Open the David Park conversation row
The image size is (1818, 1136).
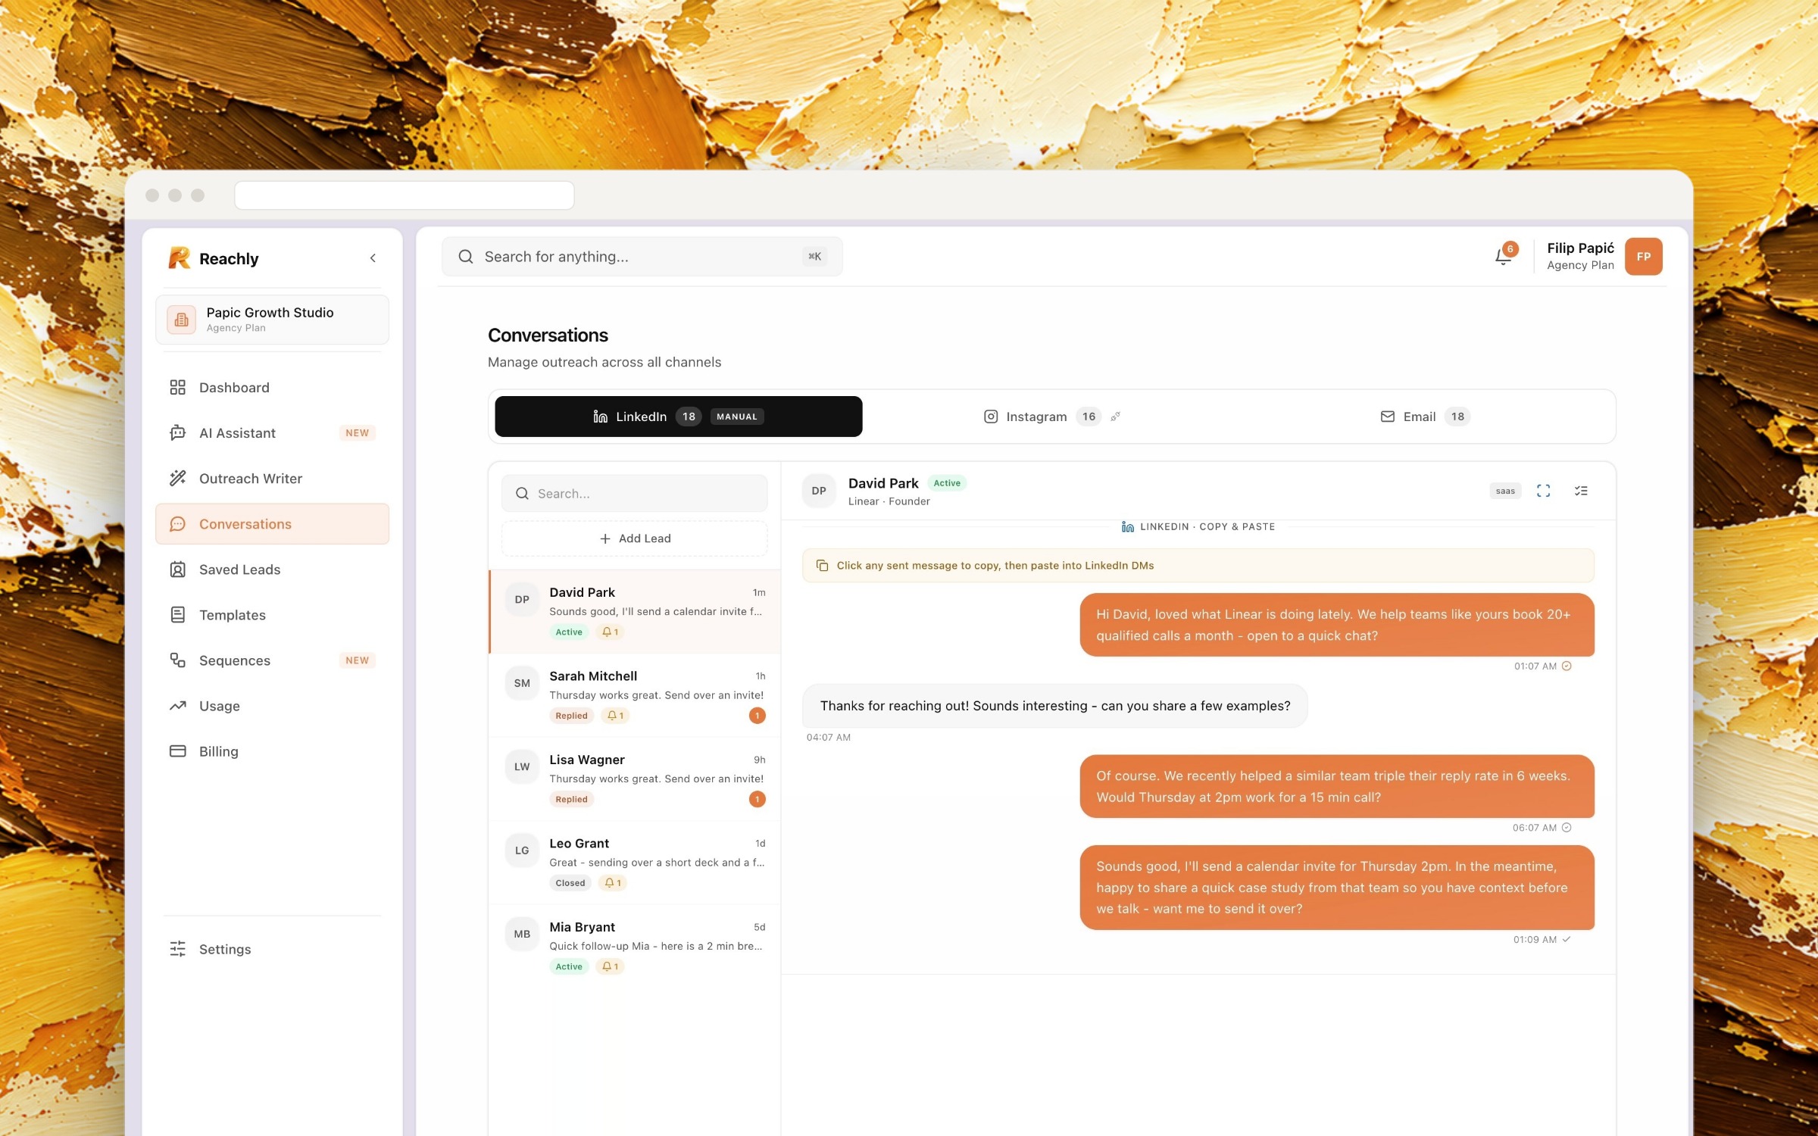point(635,611)
